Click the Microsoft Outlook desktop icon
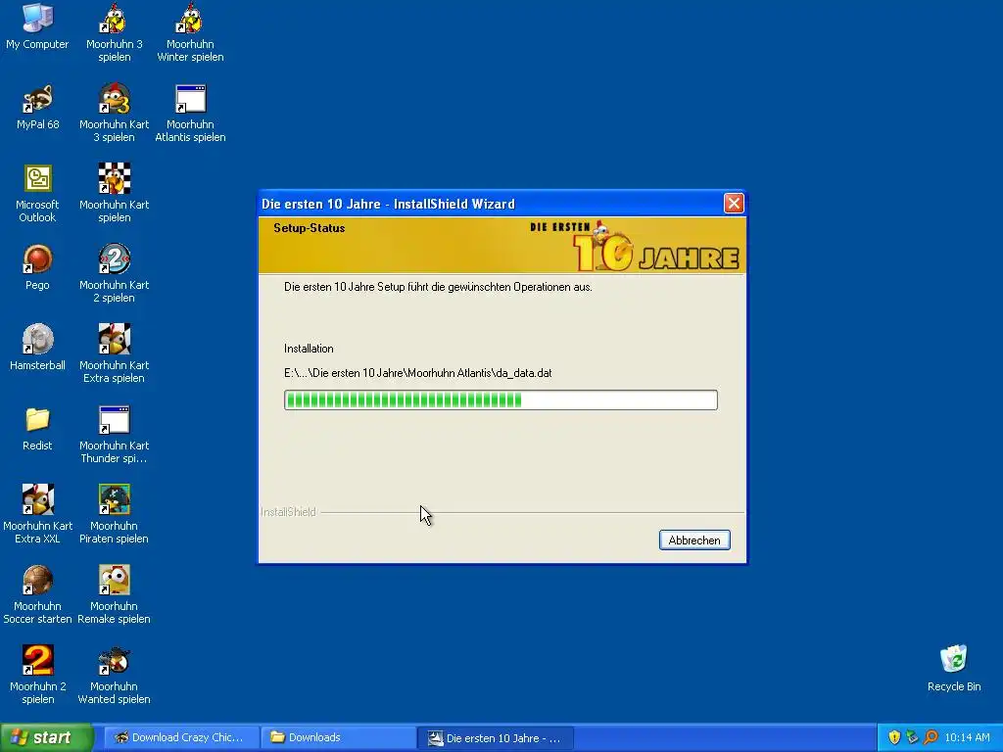1003x752 pixels. click(37, 193)
